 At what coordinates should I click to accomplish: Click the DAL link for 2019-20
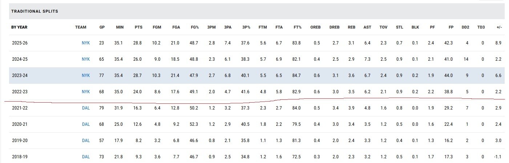coord(86,141)
